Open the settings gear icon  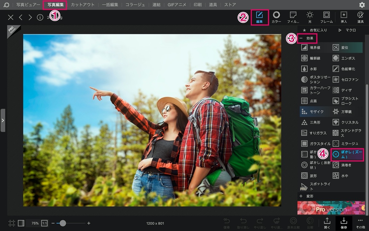point(362,5)
